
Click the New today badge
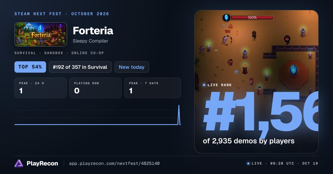pyautogui.click(x=132, y=67)
